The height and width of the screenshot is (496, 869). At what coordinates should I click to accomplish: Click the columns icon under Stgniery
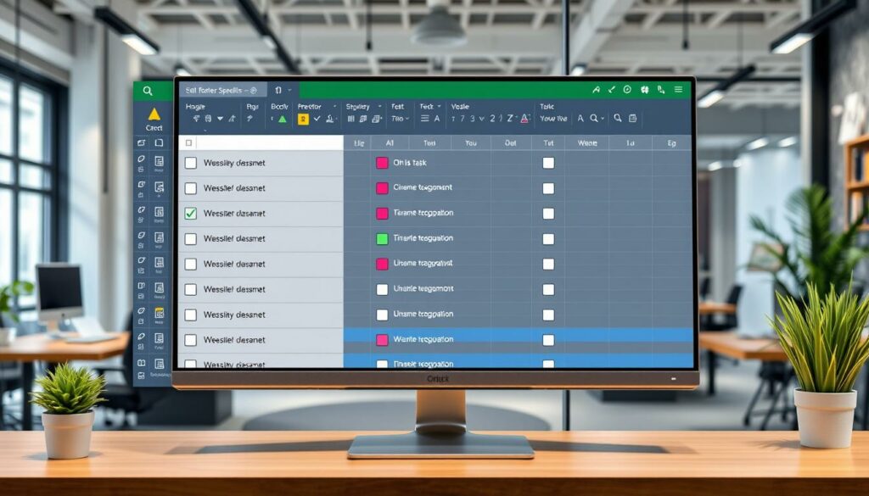coord(350,119)
